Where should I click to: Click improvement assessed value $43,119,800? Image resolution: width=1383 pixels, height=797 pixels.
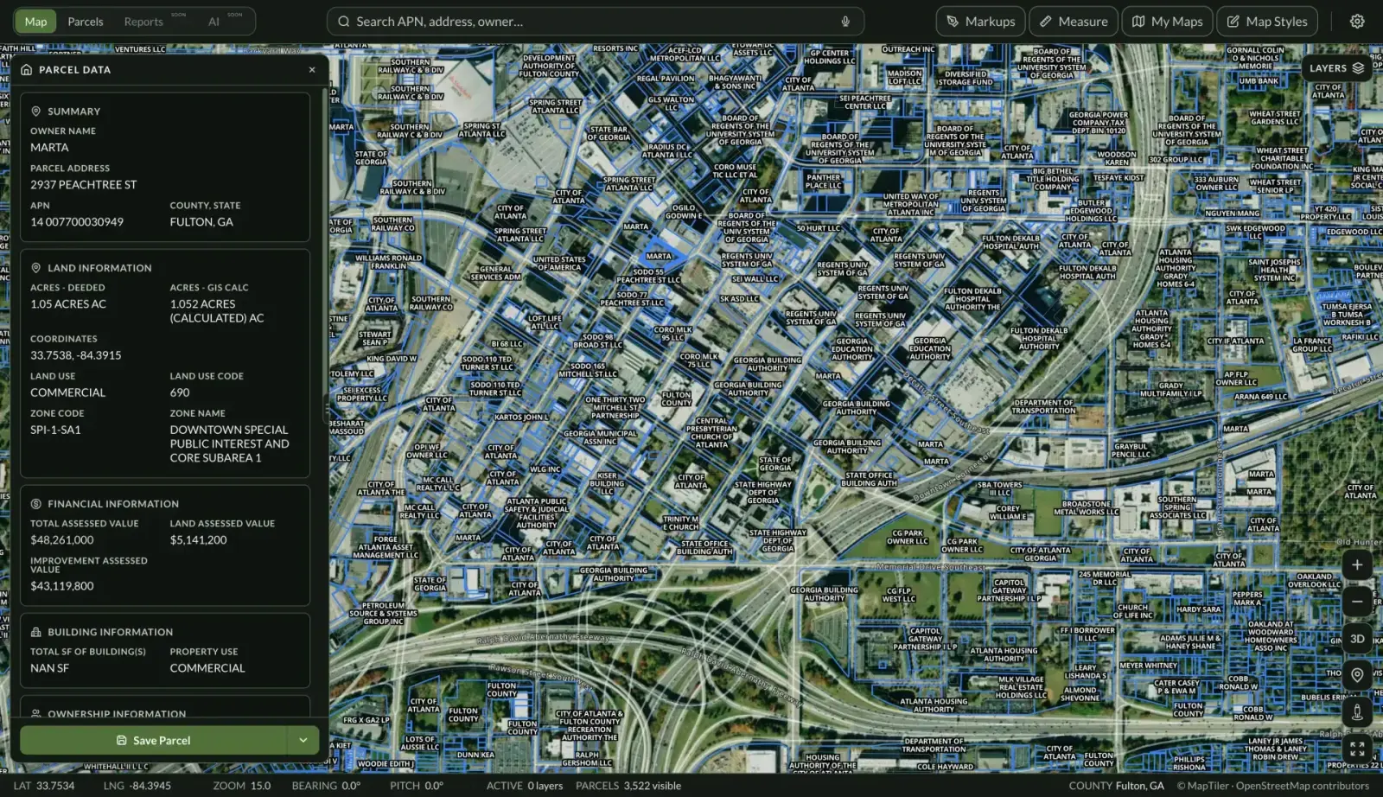pyautogui.click(x=62, y=586)
